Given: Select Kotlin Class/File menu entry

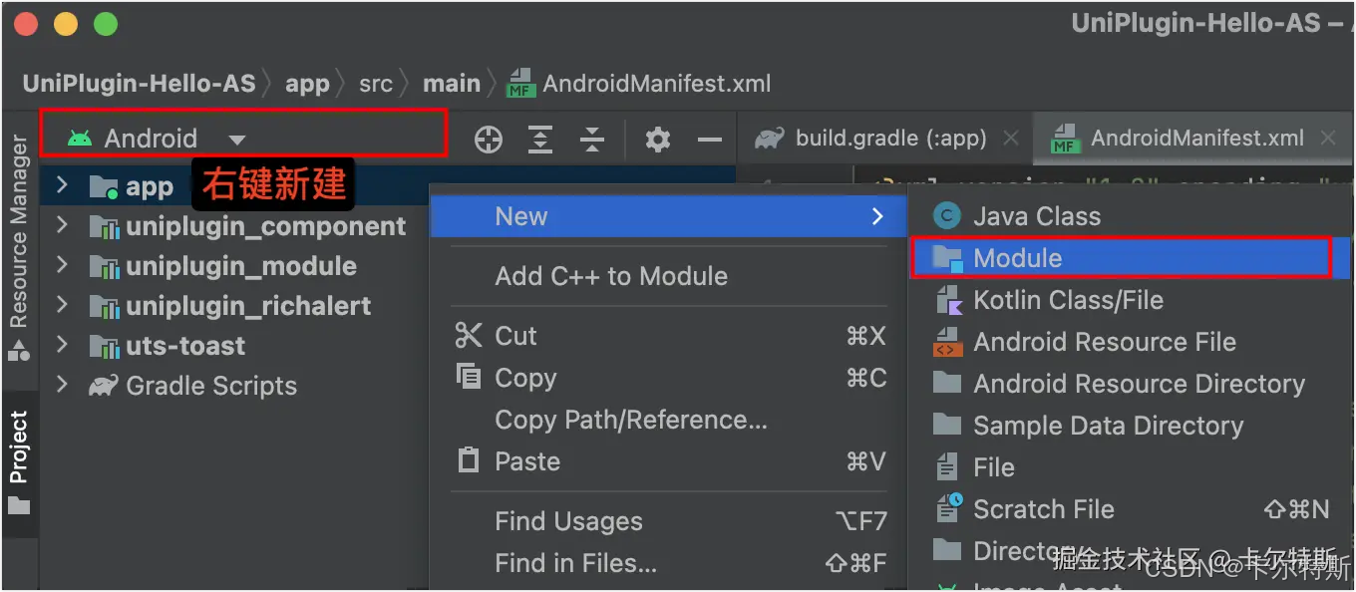Looking at the screenshot, I should 1132,300.
